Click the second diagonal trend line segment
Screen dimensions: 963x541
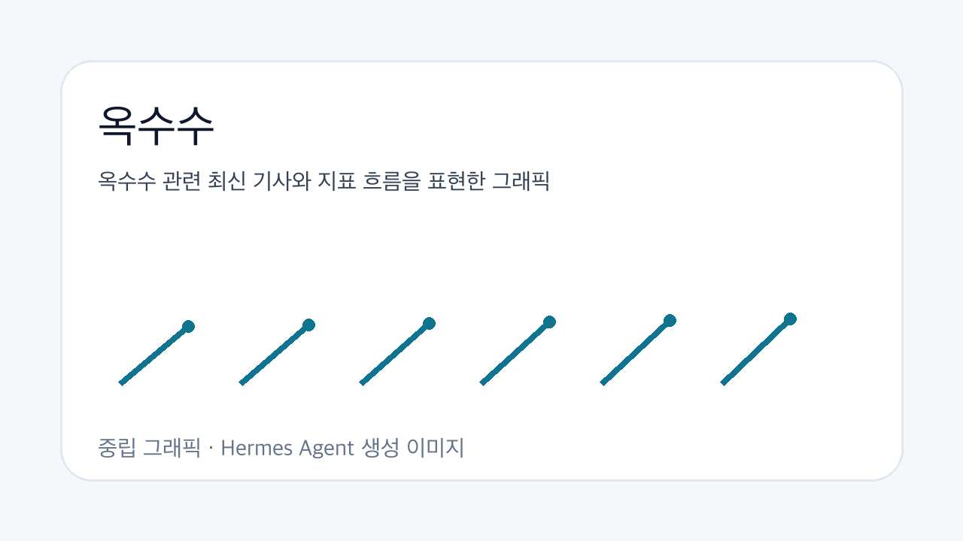[x=275, y=354]
